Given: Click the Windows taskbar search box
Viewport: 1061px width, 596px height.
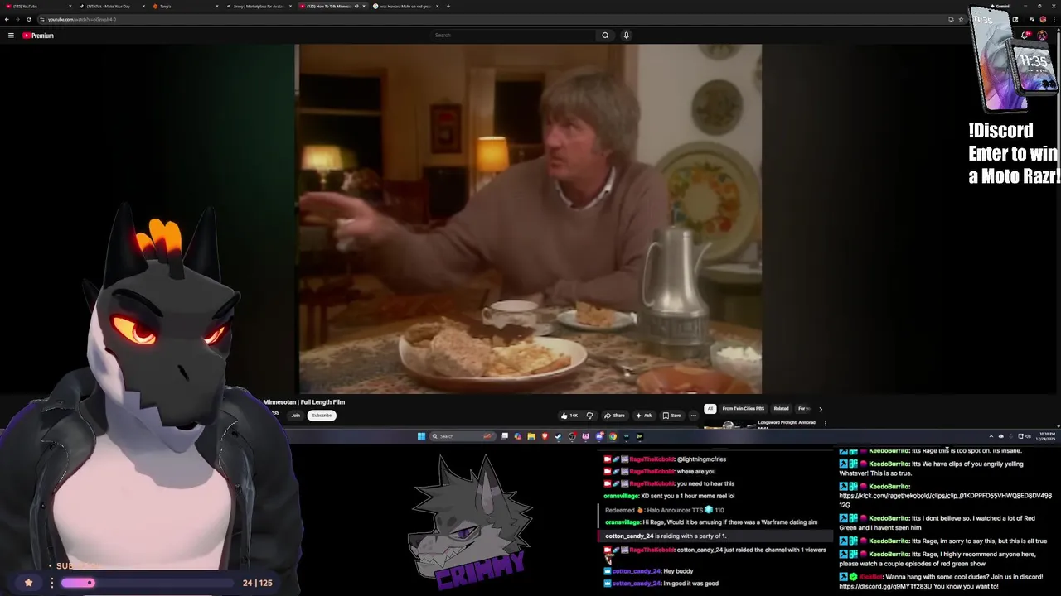Looking at the screenshot, I should [463, 436].
